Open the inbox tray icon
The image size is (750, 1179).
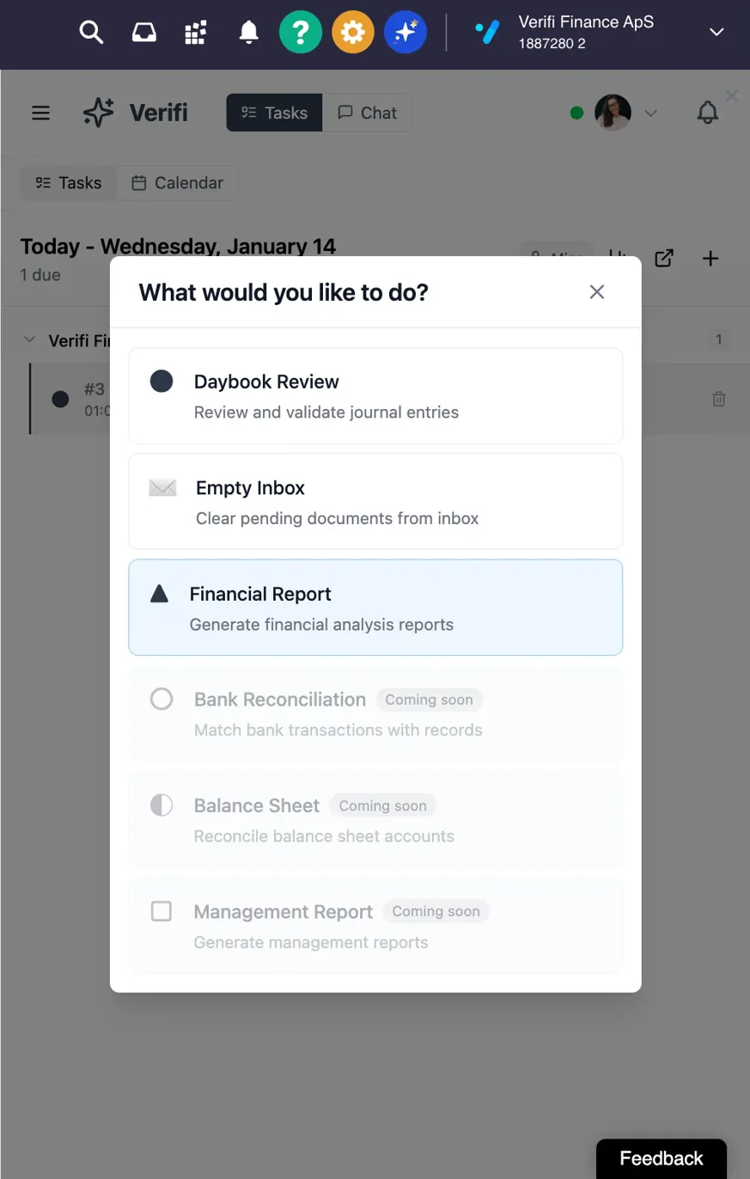143,33
